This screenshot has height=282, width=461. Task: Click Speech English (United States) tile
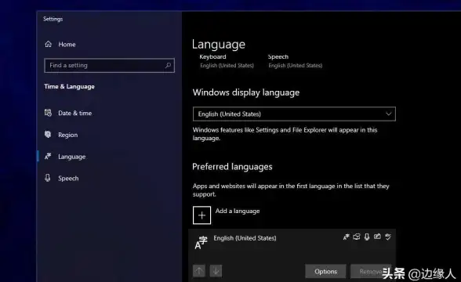[295, 61]
